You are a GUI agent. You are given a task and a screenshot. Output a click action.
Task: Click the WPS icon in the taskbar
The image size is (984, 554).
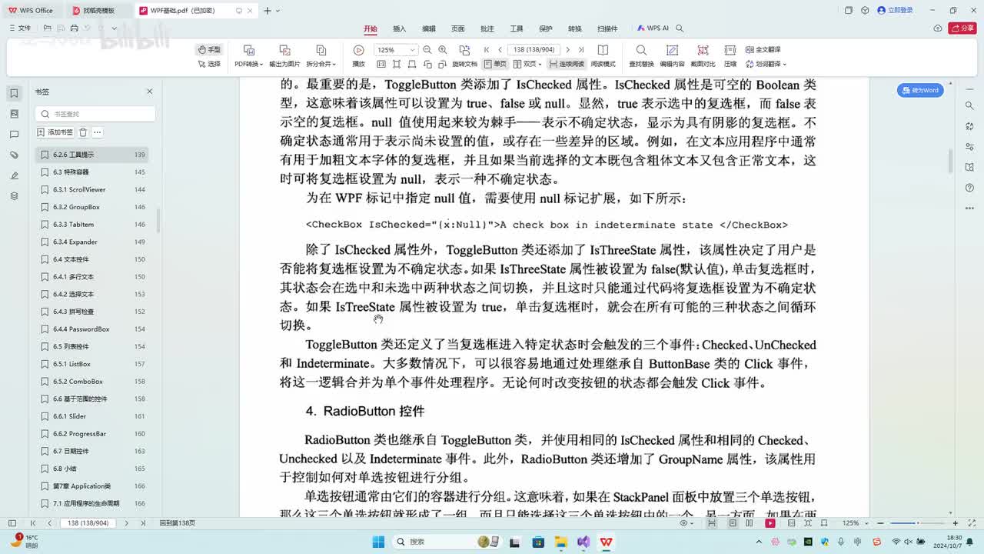coord(606,542)
